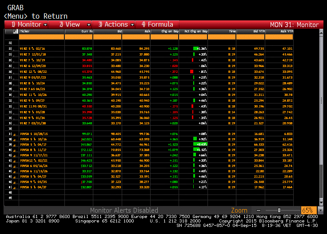Screen dimensions: 327x234
Task: Open the 3) Actions menu
Action: click(x=113, y=24)
